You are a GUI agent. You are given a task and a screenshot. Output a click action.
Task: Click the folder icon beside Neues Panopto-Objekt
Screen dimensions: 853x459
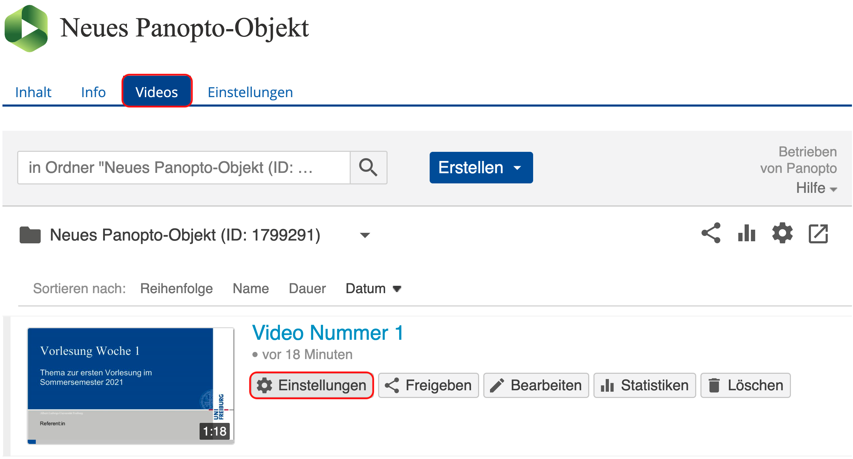click(30, 235)
